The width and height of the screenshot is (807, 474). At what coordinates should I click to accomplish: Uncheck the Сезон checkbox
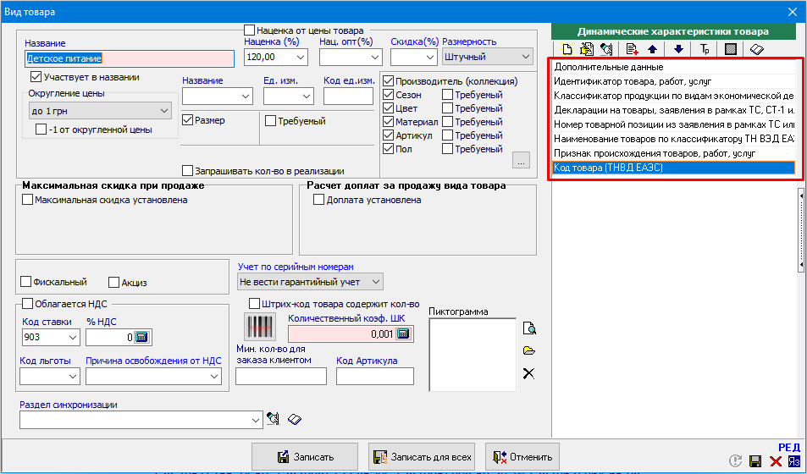[x=389, y=96]
